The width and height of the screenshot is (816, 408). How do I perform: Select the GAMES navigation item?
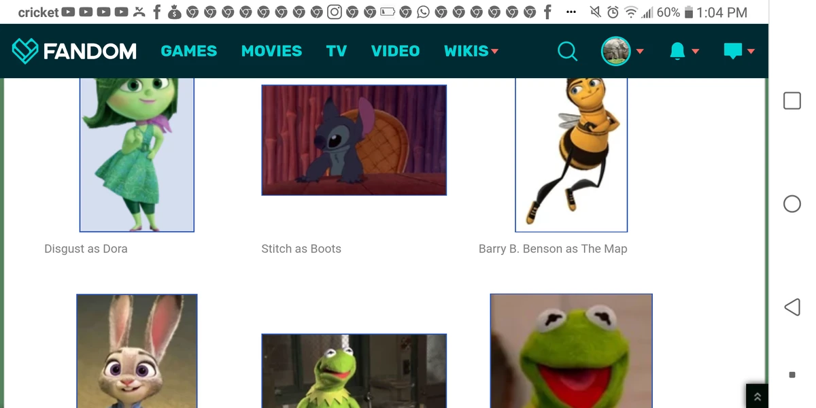[188, 50]
